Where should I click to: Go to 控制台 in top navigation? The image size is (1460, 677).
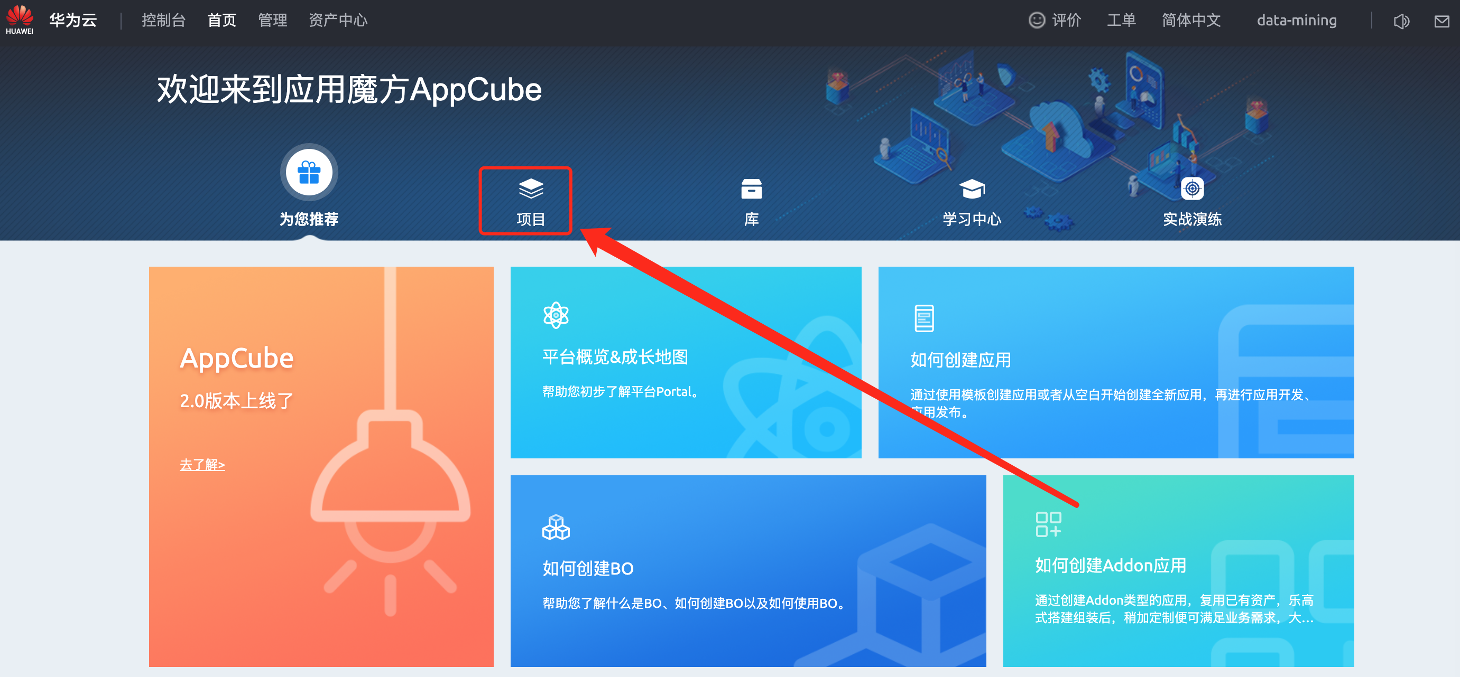pyautogui.click(x=163, y=21)
